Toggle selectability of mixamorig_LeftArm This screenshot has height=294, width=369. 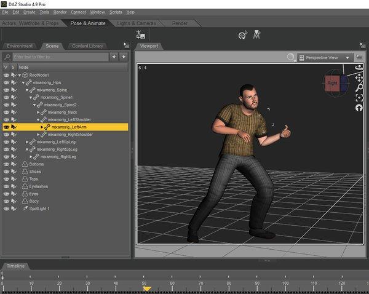14,127
